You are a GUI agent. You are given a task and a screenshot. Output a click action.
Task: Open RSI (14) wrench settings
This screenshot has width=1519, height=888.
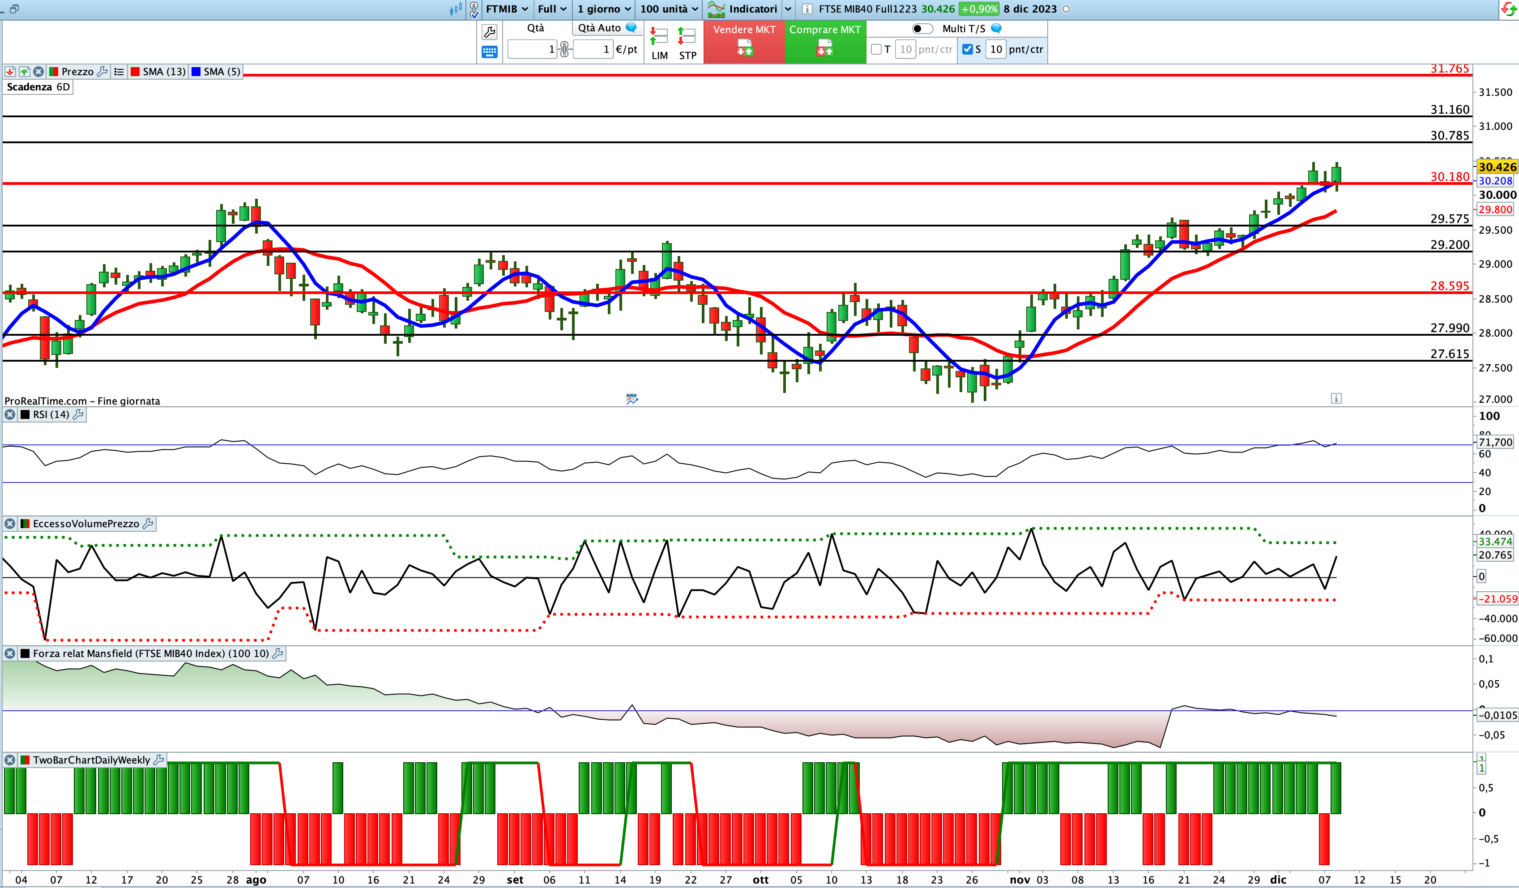tap(78, 415)
